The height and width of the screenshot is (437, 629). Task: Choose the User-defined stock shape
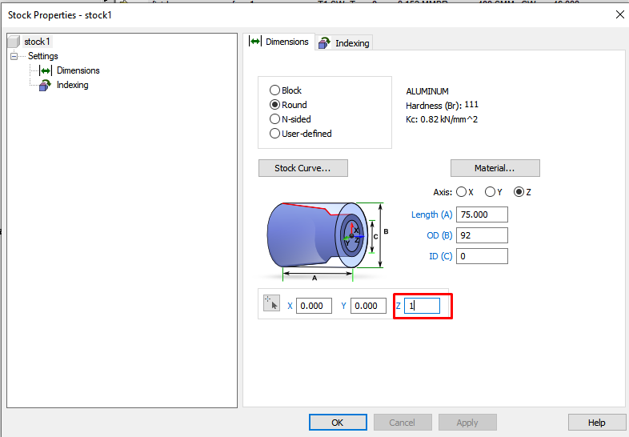click(x=274, y=134)
